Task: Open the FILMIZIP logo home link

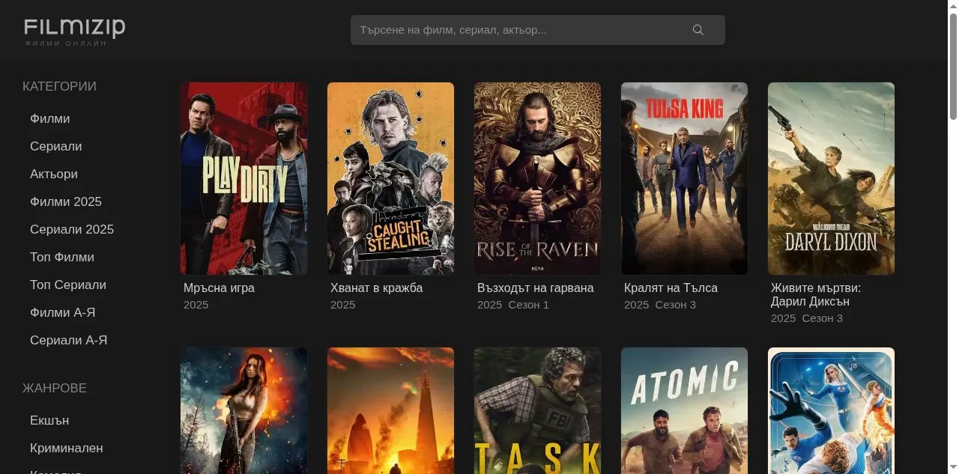Action: pyautogui.click(x=74, y=31)
